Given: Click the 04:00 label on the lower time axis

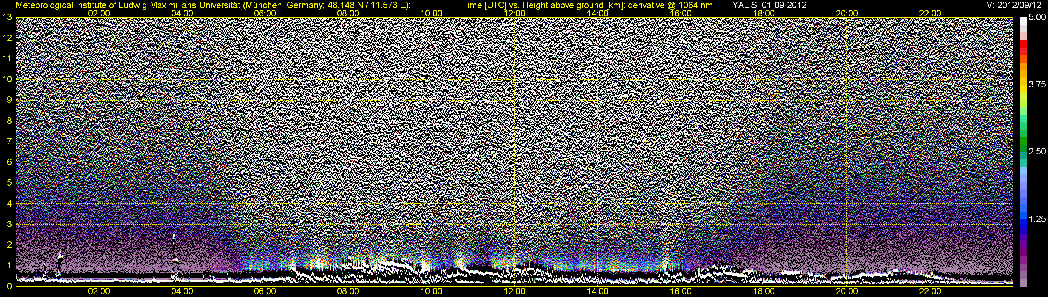Looking at the screenshot, I should (182, 291).
